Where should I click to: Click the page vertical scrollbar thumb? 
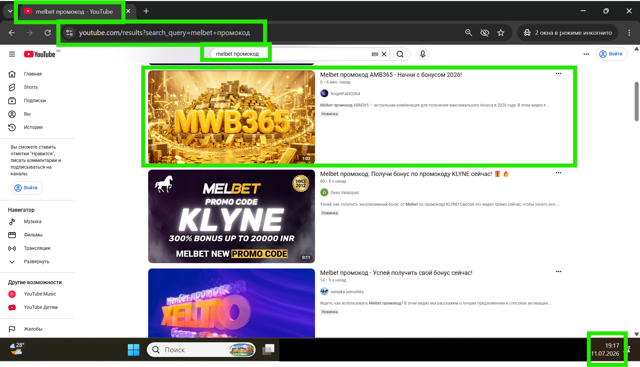click(x=637, y=101)
